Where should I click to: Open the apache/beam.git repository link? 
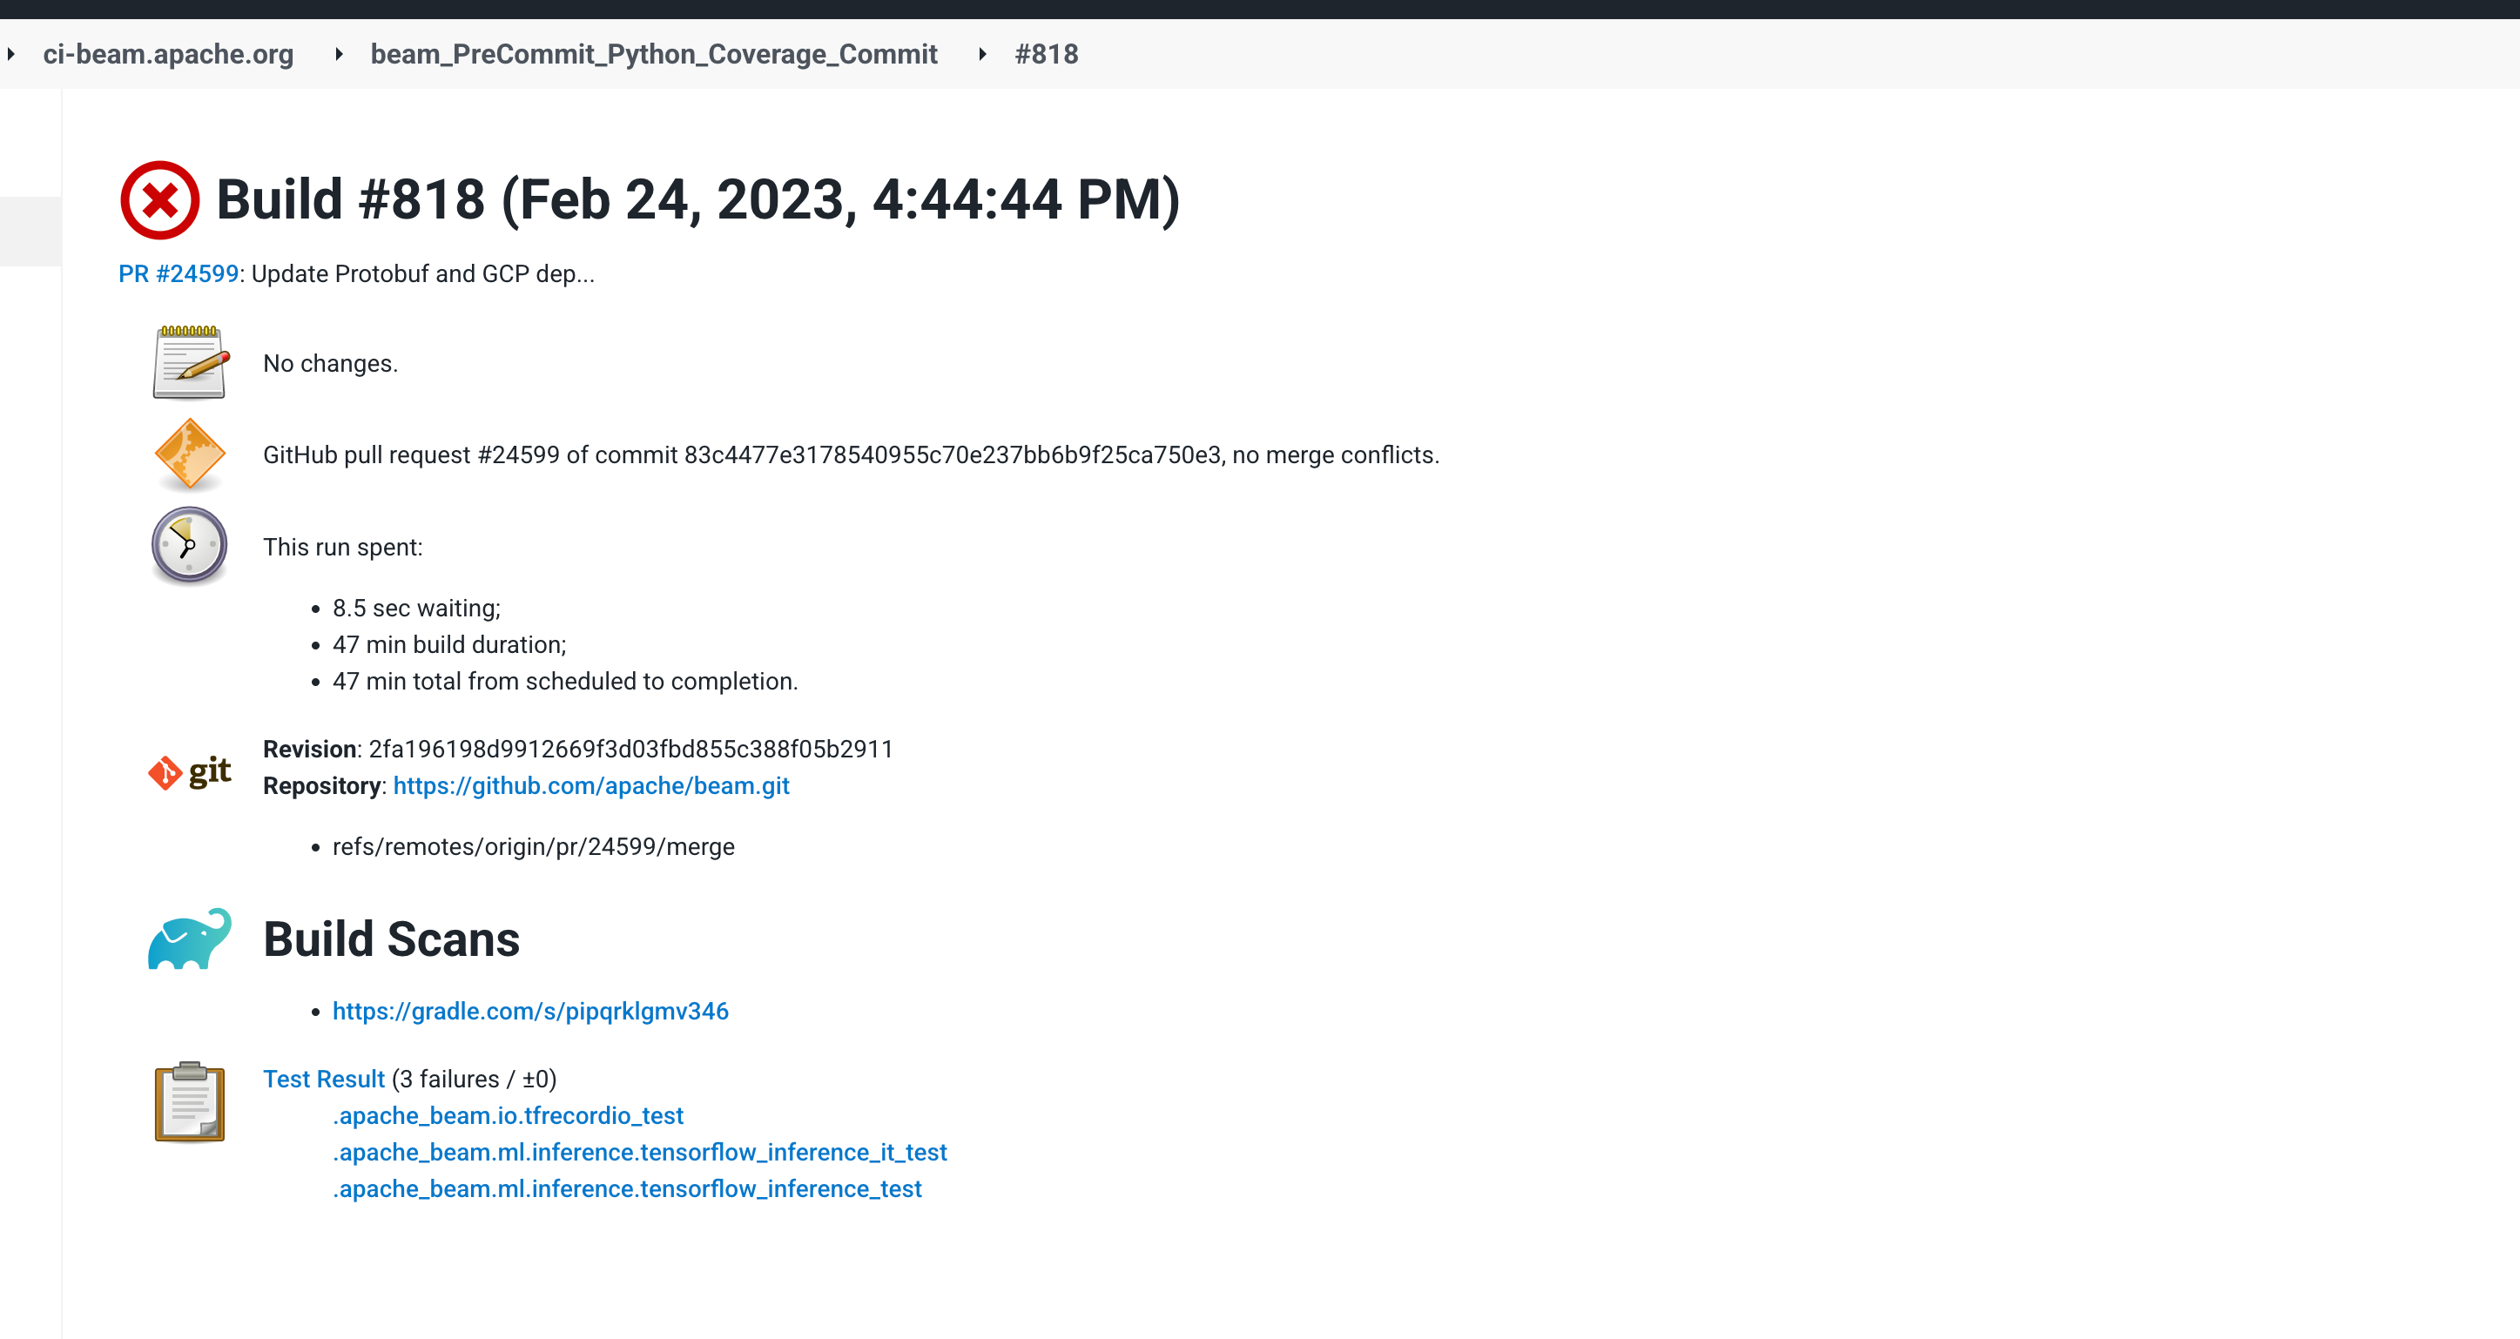[591, 785]
